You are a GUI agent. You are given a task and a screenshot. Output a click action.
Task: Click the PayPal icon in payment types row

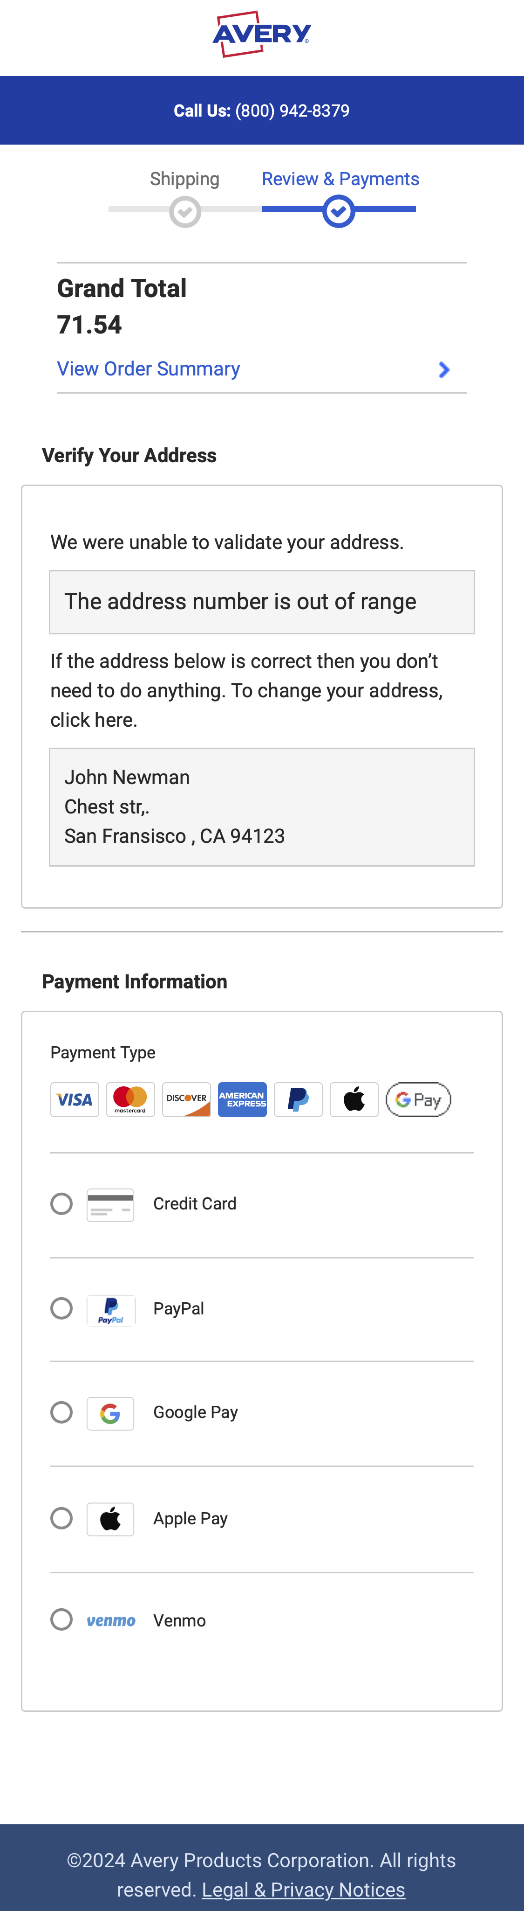coord(298,1099)
